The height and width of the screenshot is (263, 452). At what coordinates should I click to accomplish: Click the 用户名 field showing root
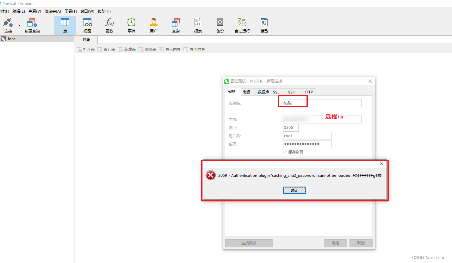point(307,136)
